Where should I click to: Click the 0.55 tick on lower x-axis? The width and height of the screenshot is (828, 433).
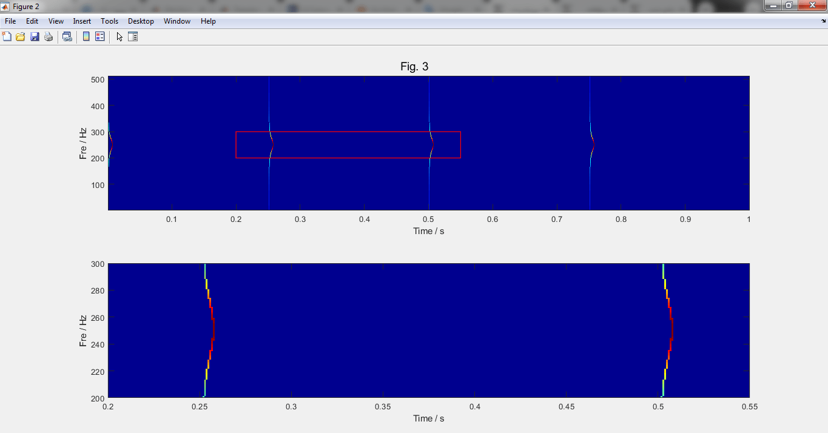[749, 407]
